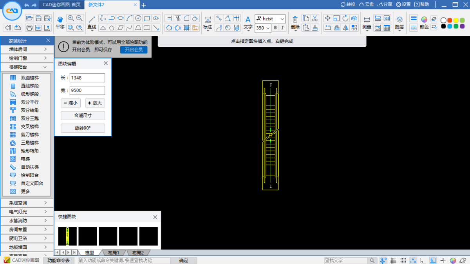The image size is (470, 264).
Task: Toggle the grid lines display in status bar
Action: (x=393, y=260)
